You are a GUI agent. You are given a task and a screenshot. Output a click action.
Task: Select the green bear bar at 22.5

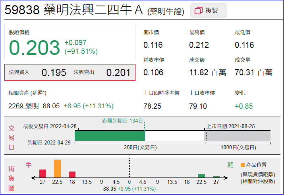click(201, 176)
